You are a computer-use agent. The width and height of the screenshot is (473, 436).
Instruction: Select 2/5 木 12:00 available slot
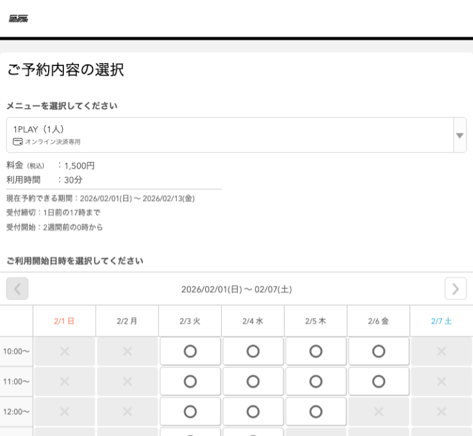[316, 412]
